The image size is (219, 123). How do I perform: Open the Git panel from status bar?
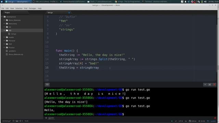[202, 121]
